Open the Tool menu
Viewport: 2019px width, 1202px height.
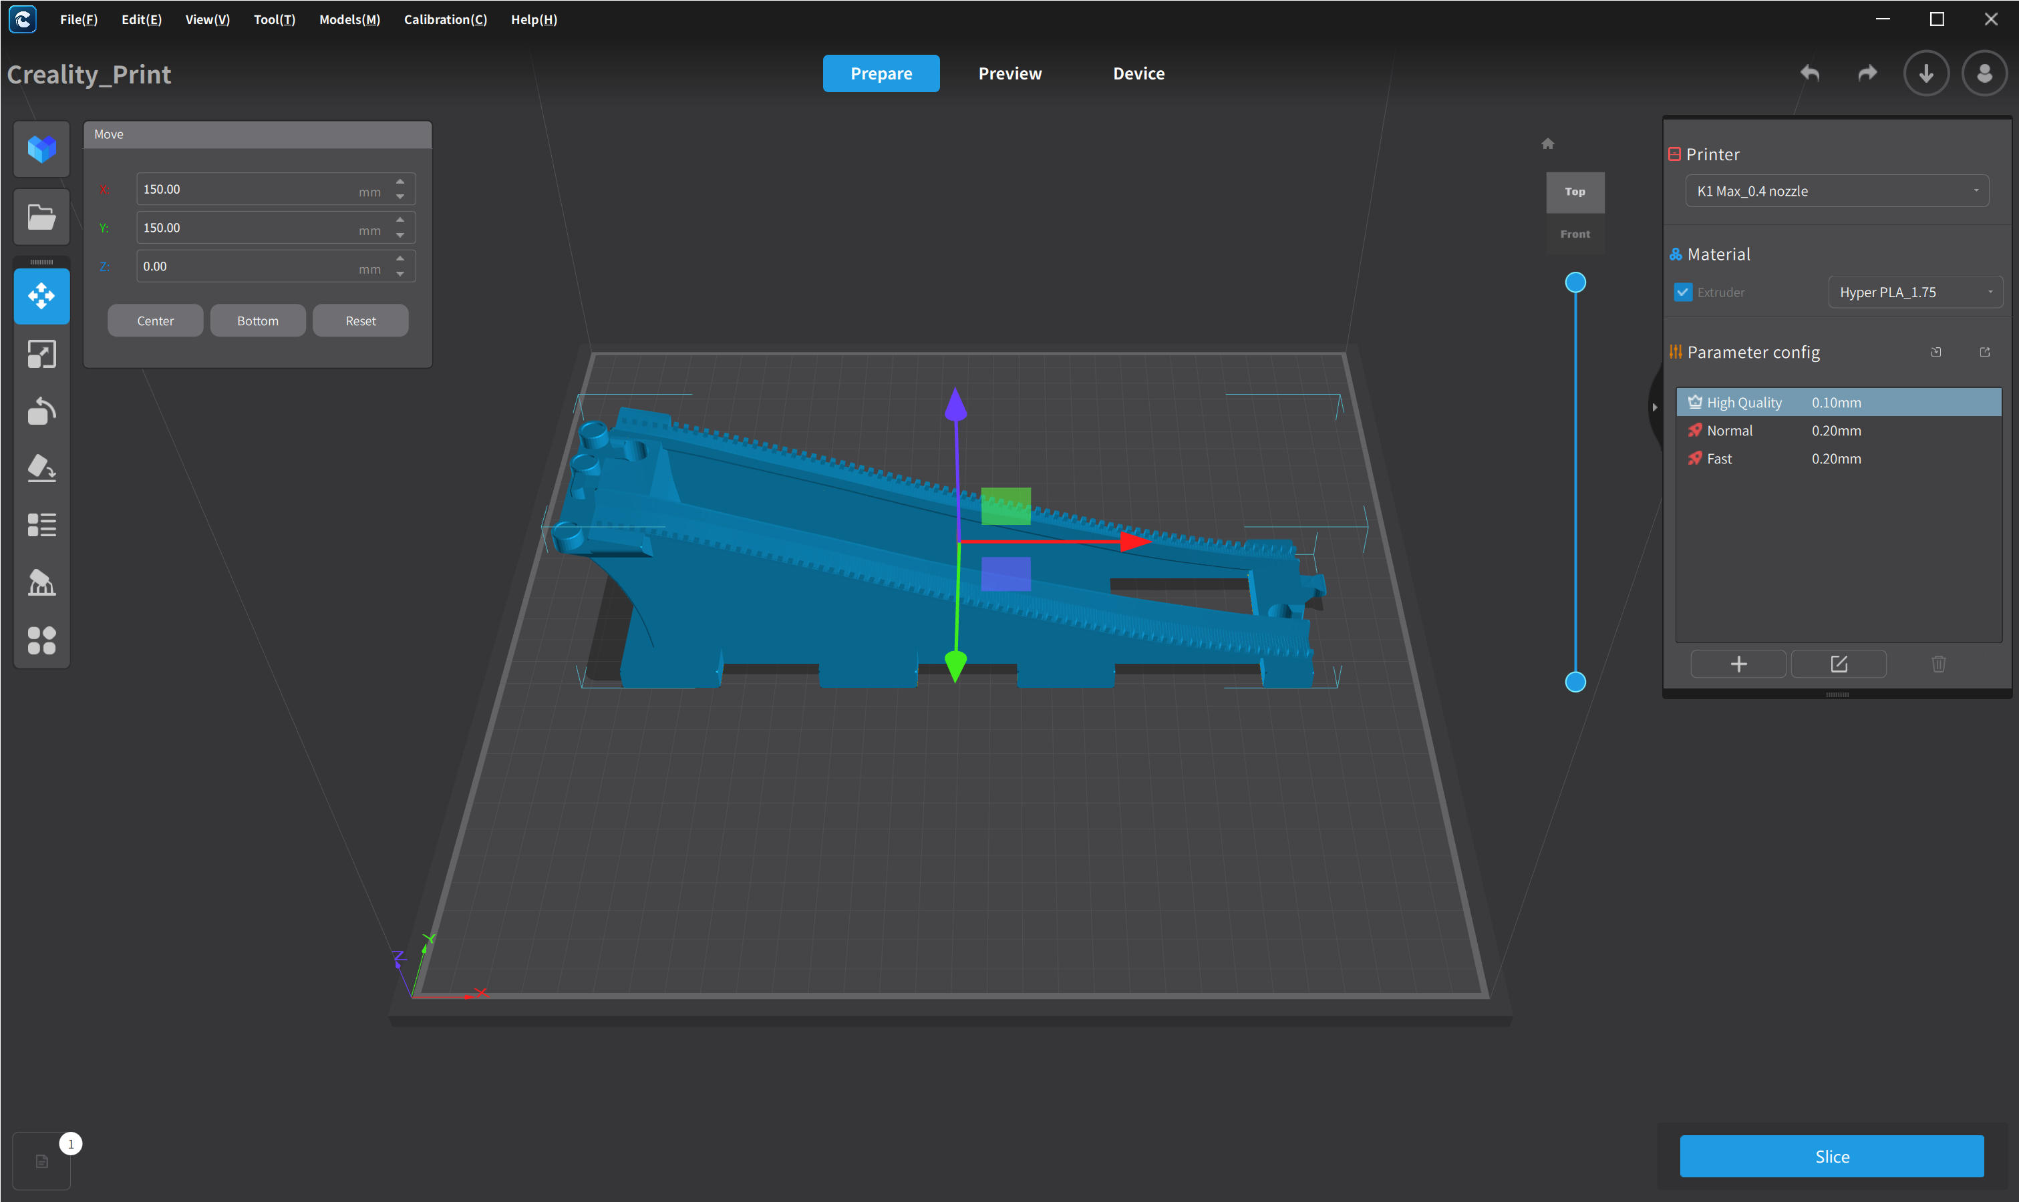pos(275,19)
